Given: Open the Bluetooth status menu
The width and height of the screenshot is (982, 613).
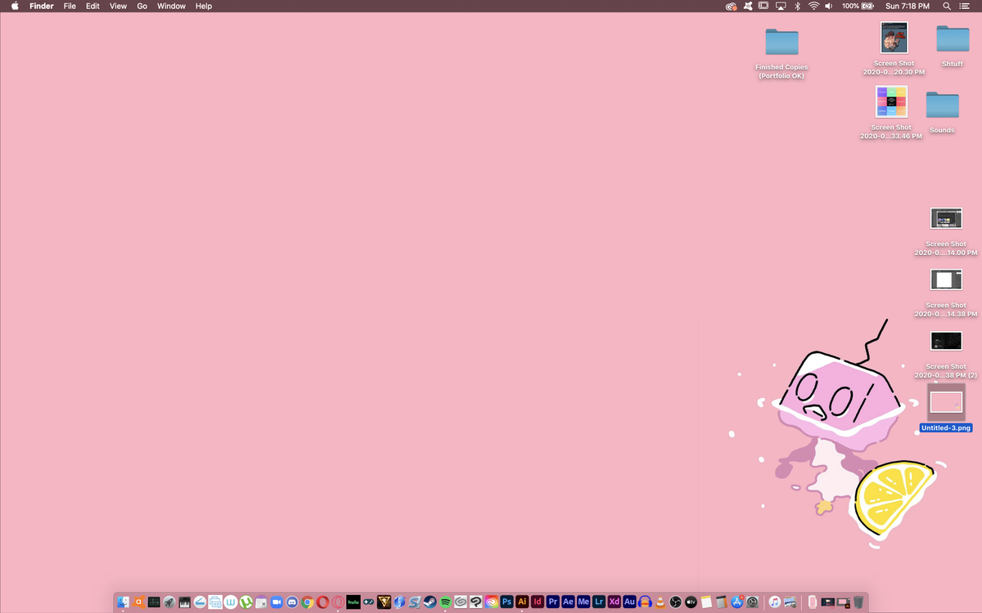Looking at the screenshot, I should pyautogui.click(x=797, y=6).
